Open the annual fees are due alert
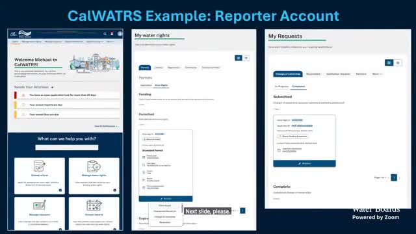416x234 pixels. [67, 114]
